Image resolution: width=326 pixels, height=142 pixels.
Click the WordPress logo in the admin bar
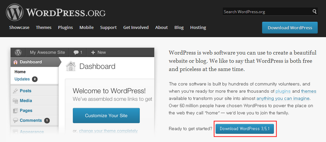pos(18,53)
